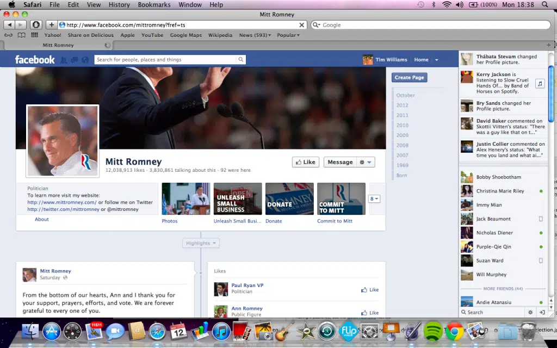Open the Google search engine dropdown
557x348 pixels.
pos(316,25)
